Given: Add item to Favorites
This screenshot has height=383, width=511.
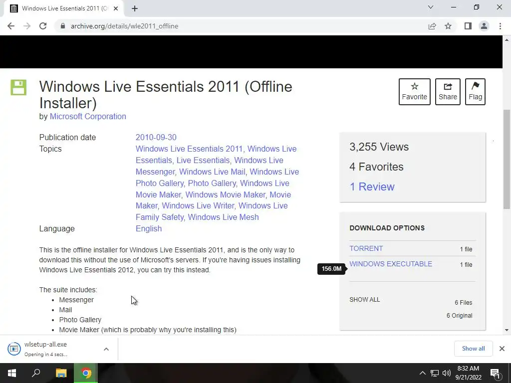Looking at the screenshot, I should coord(415,92).
